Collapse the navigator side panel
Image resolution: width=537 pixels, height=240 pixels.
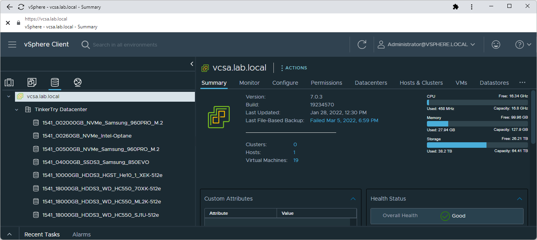click(192, 64)
